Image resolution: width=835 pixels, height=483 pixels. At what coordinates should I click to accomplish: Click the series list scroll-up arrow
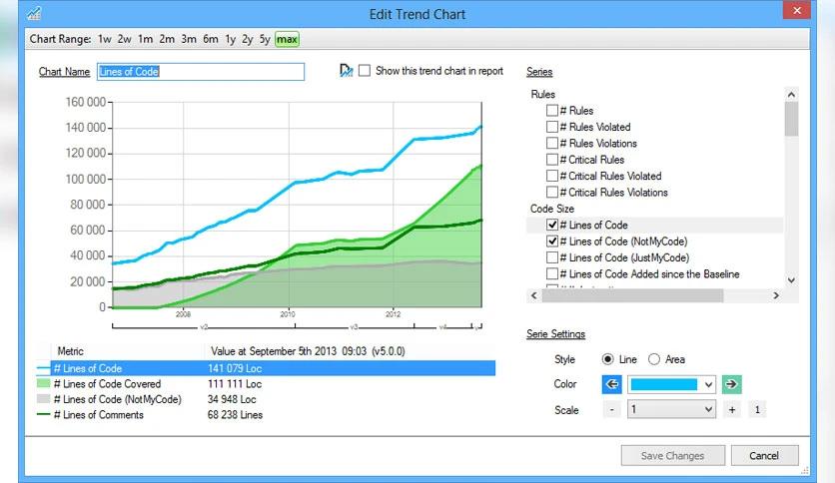point(791,95)
